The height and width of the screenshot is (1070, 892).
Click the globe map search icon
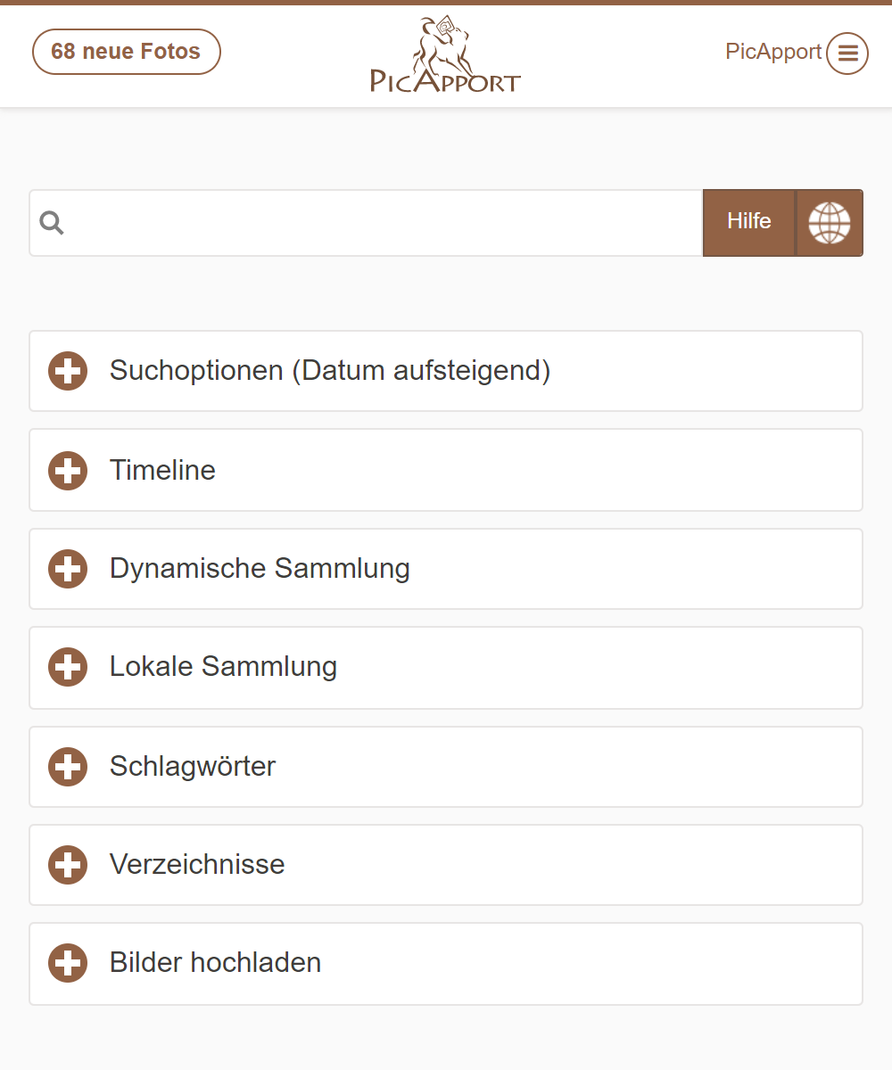(x=829, y=223)
